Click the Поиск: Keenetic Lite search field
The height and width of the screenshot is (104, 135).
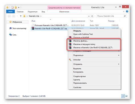(x=110, y=16)
